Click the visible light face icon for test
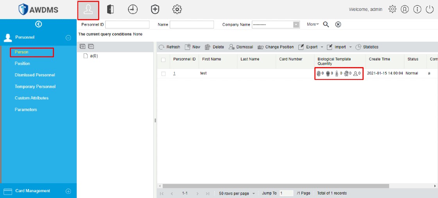438x198 pixels. tap(355, 74)
